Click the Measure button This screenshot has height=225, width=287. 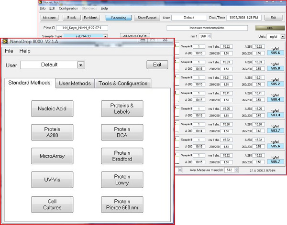(49, 18)
